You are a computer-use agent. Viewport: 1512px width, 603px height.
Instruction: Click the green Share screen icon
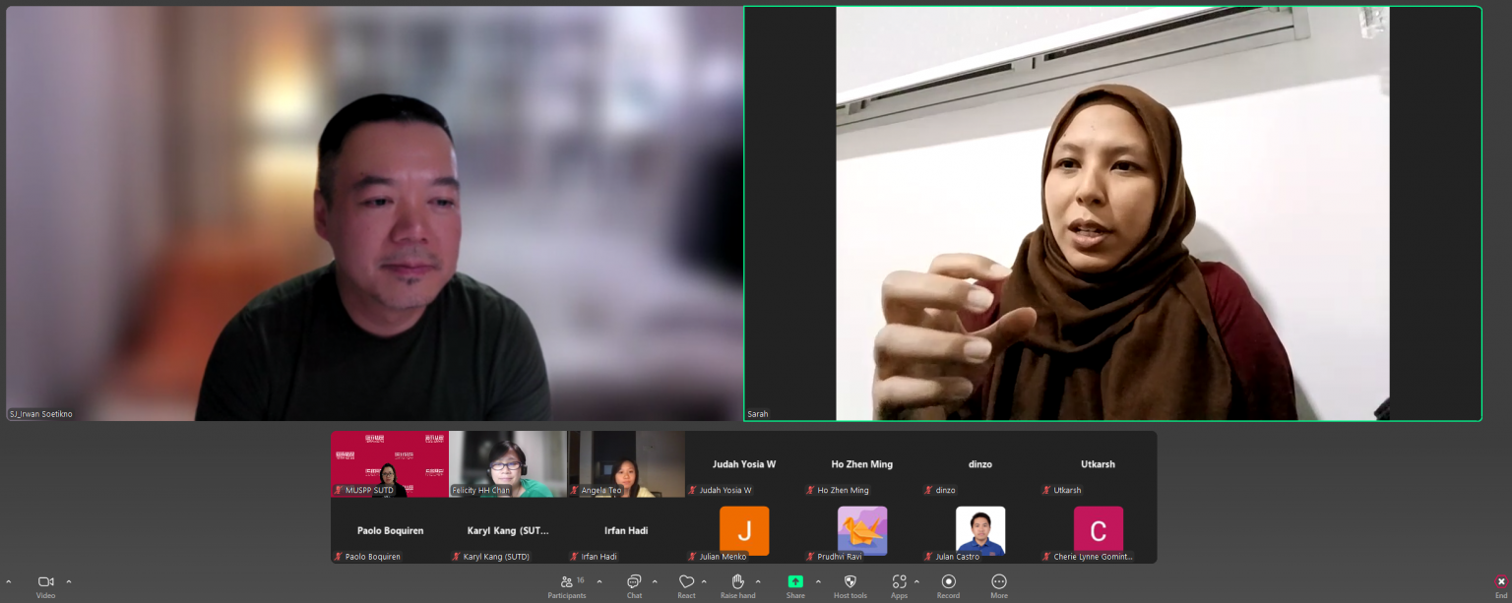click(795, 582)
